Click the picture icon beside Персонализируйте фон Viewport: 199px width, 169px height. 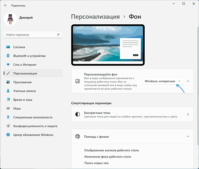(x=78, y=81)
